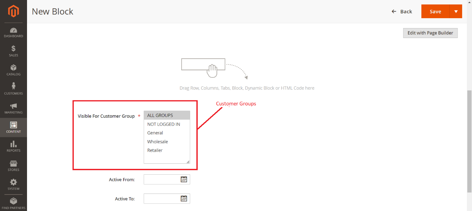Click the Magento logo icon
This screenshot has width=472, height=211.
13,12
